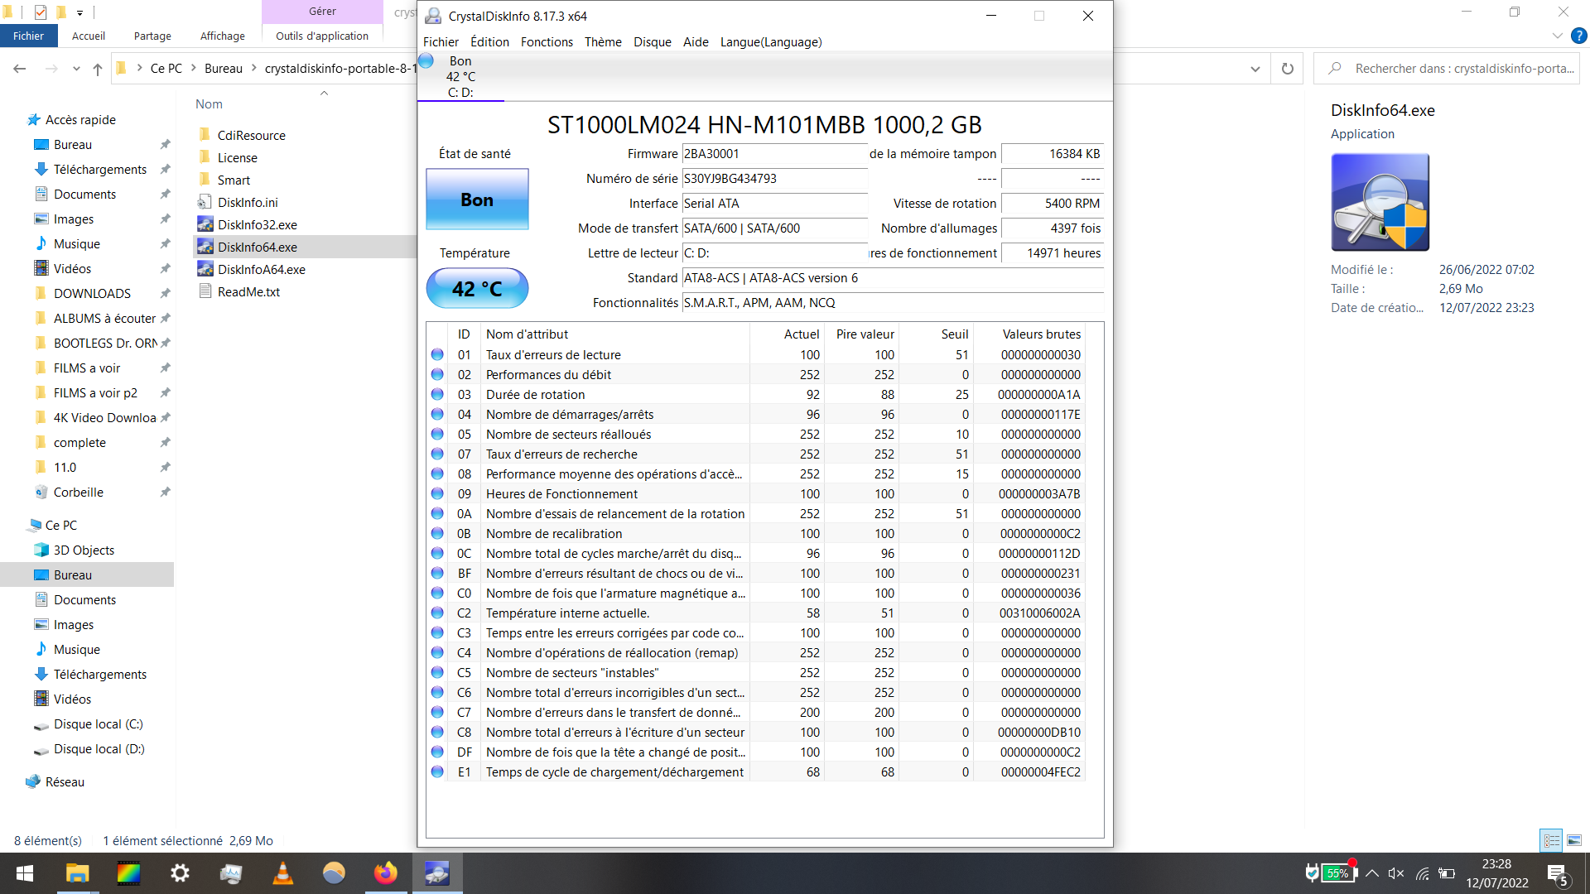1590x894 pixels.
Task: Refresh the Explorer folder view
Action: pos(1287,69)
